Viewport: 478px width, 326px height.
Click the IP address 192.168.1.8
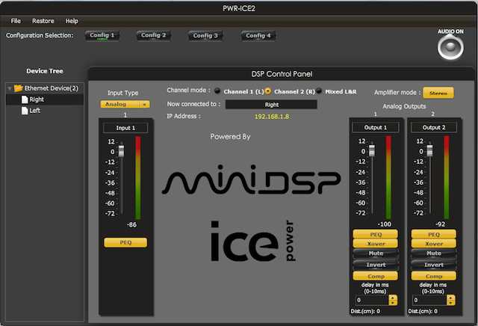click(272, 117)
